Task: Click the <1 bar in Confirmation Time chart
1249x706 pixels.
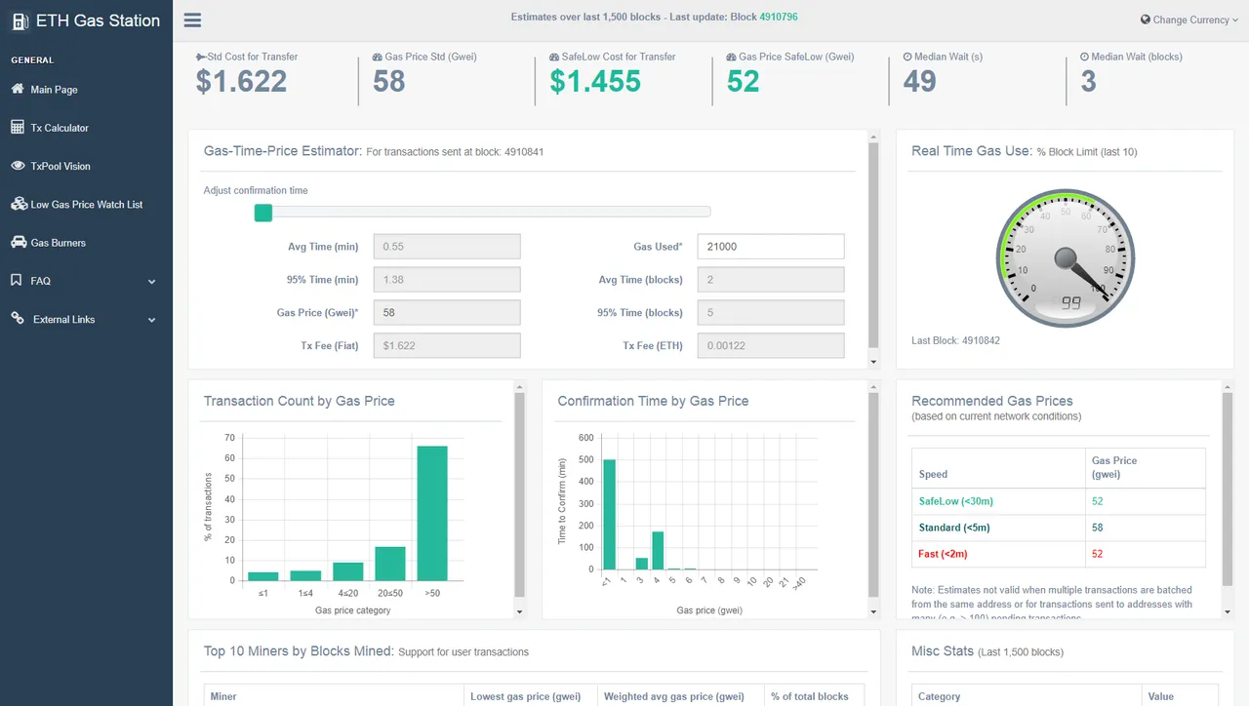Action: pos(609,514)
